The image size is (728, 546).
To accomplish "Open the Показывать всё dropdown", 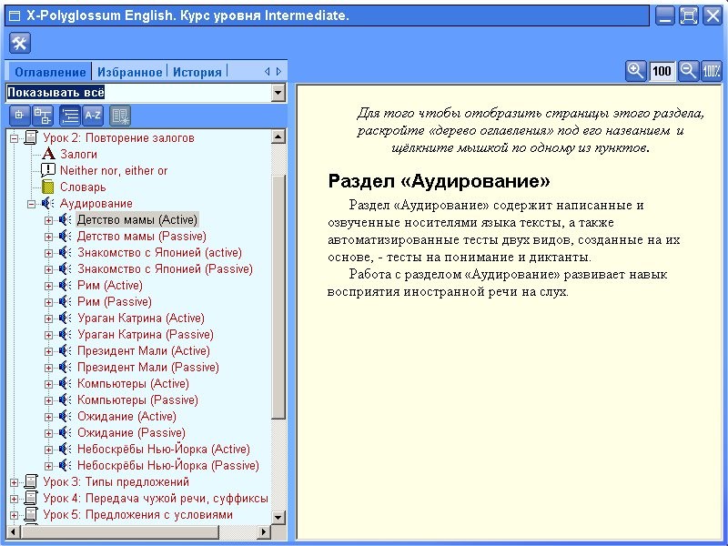I will click(x=278, y=93).
